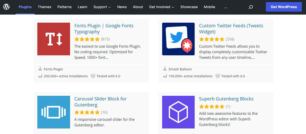Open the Showcase menu item
The width and height of the screenshot is (306, 134).
click(189, 7)
